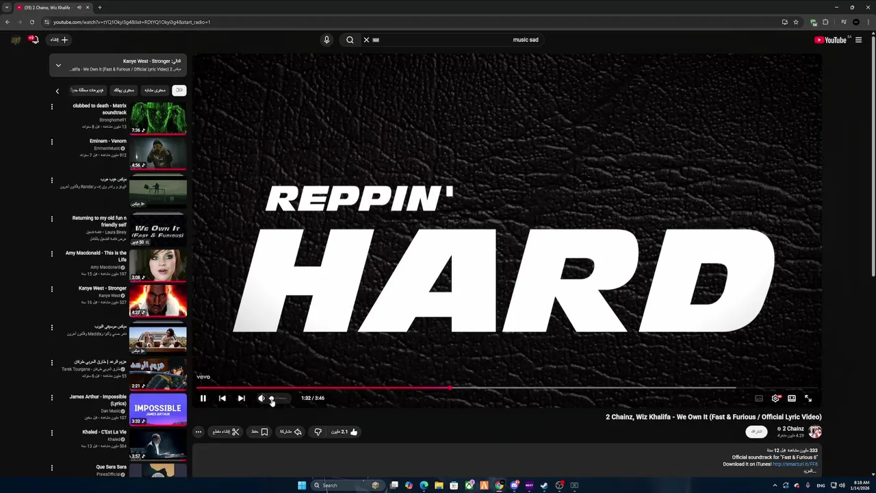876x493 pixels.
Task: Adjust the player volume slider
Action: pyautogui.click(x=279, y=398)
